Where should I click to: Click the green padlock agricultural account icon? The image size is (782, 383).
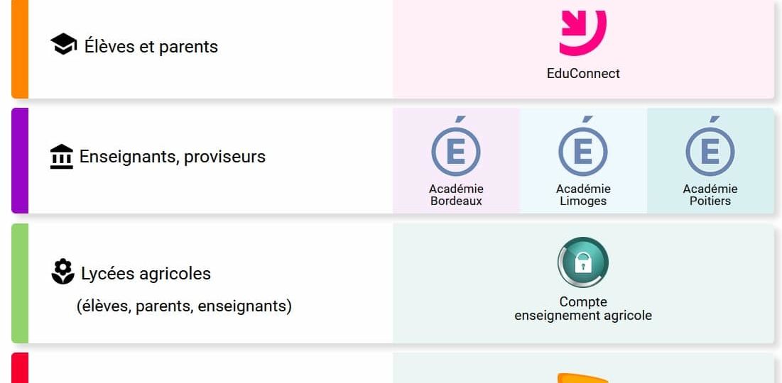(x=583, y=262)
